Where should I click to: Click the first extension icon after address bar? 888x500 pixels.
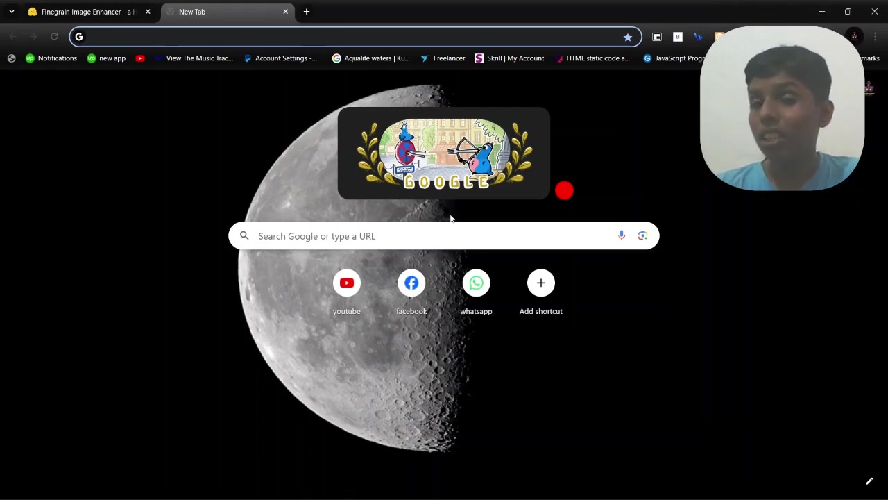(657, 37)
